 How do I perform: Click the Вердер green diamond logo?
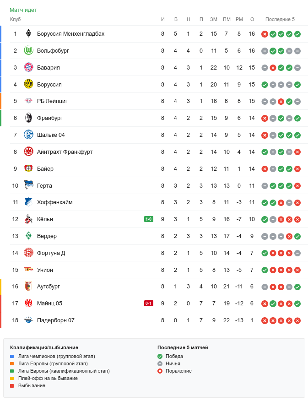[29, 236]
